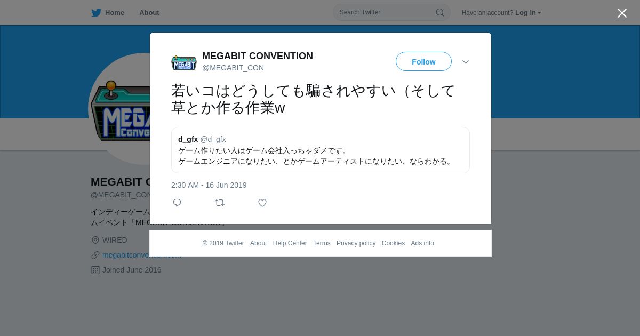Follow the MEGABIT CONVENTION account
The height and width of the screenshot is (336, 640).
pyautogui.click(x=423, y=62)
